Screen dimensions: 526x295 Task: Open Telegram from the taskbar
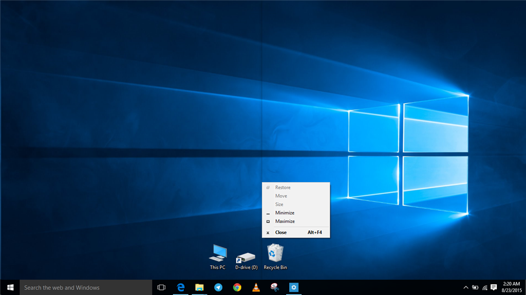click(x=218, y=288)
